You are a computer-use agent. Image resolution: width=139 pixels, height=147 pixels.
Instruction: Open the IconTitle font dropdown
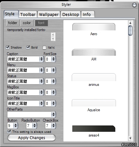tap(41, 103)
